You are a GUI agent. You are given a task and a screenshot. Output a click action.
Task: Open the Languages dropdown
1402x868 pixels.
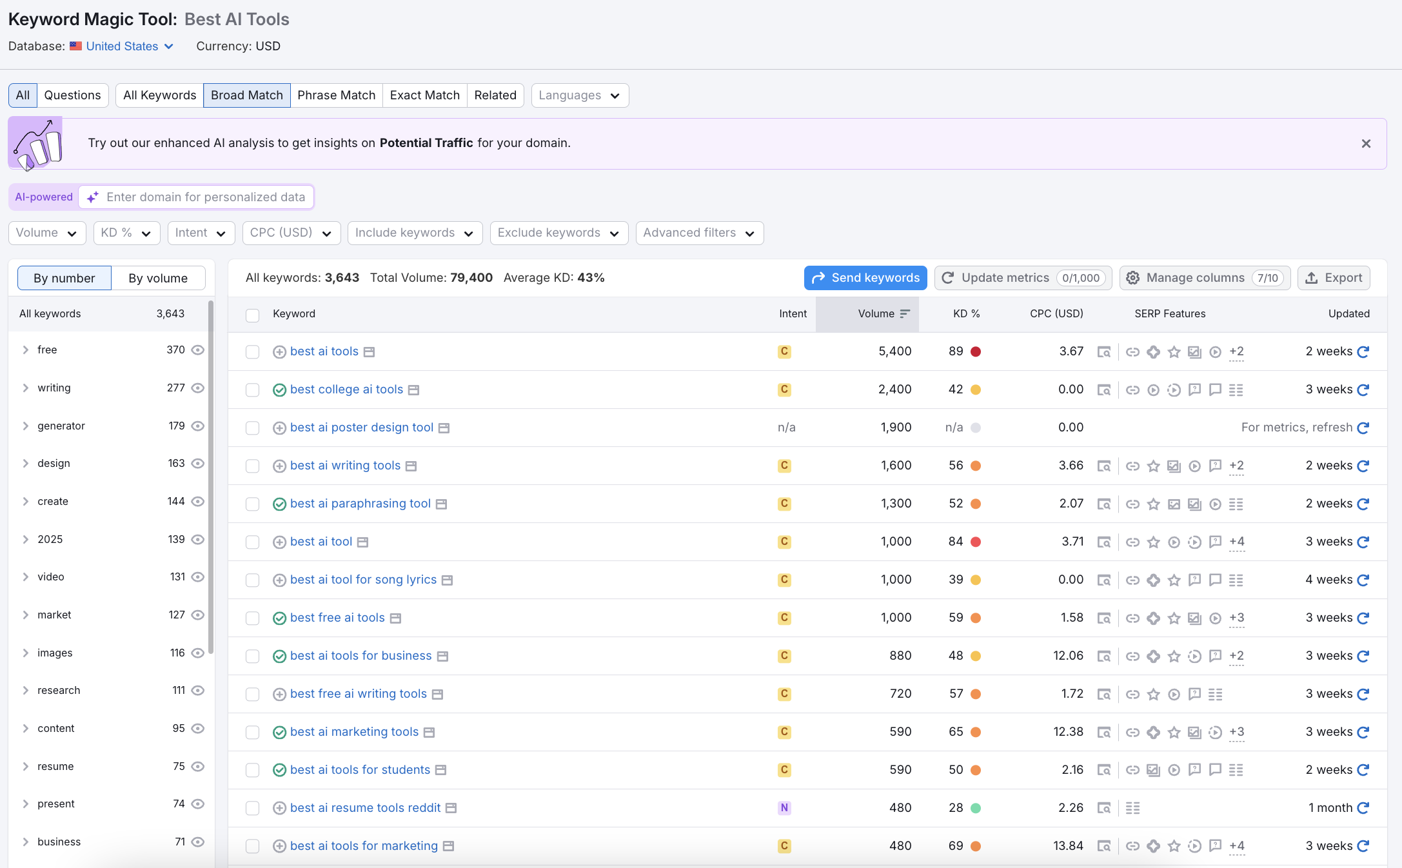click(580, 95)
